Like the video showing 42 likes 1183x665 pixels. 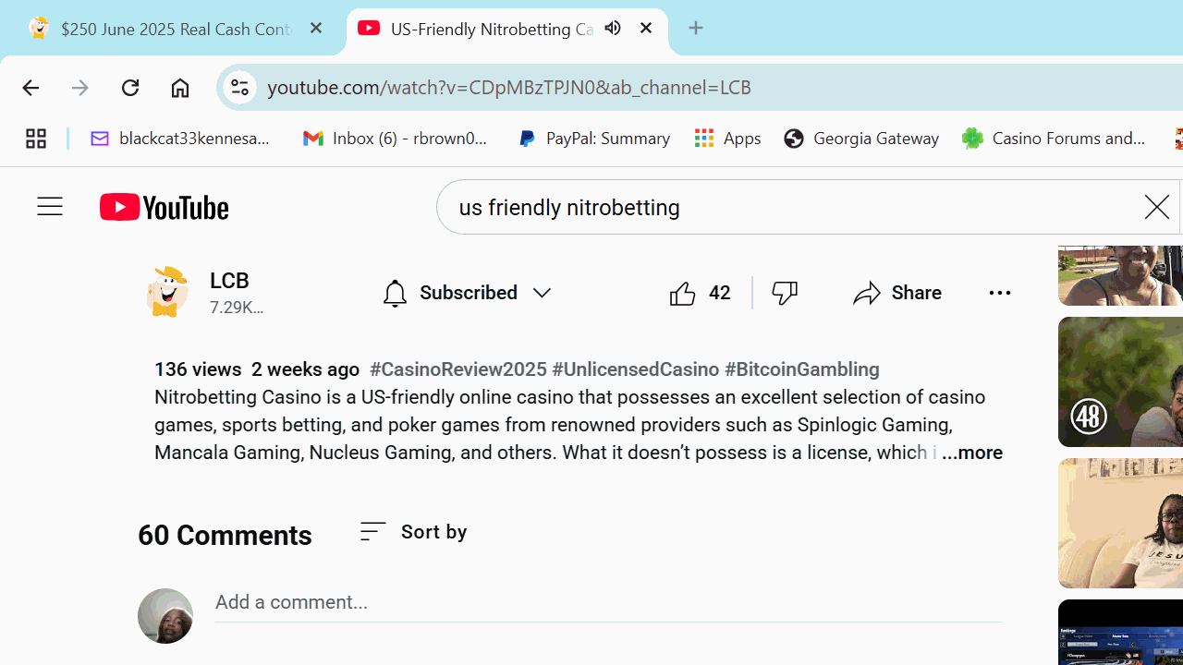click(x=700, y=293)
